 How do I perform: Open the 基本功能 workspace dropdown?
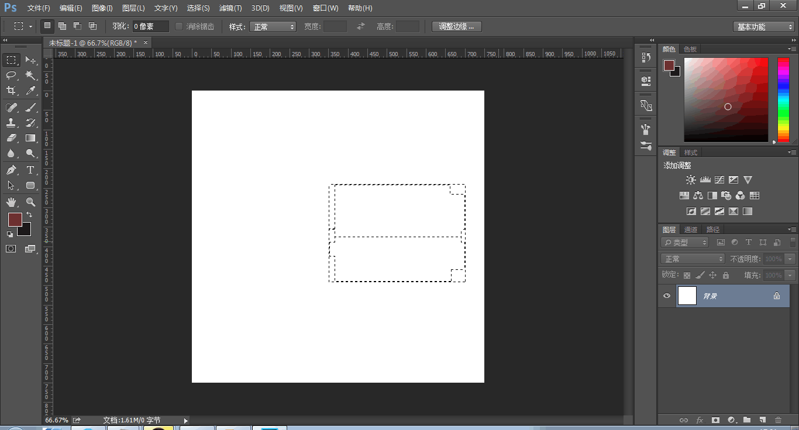click(763, 27)
